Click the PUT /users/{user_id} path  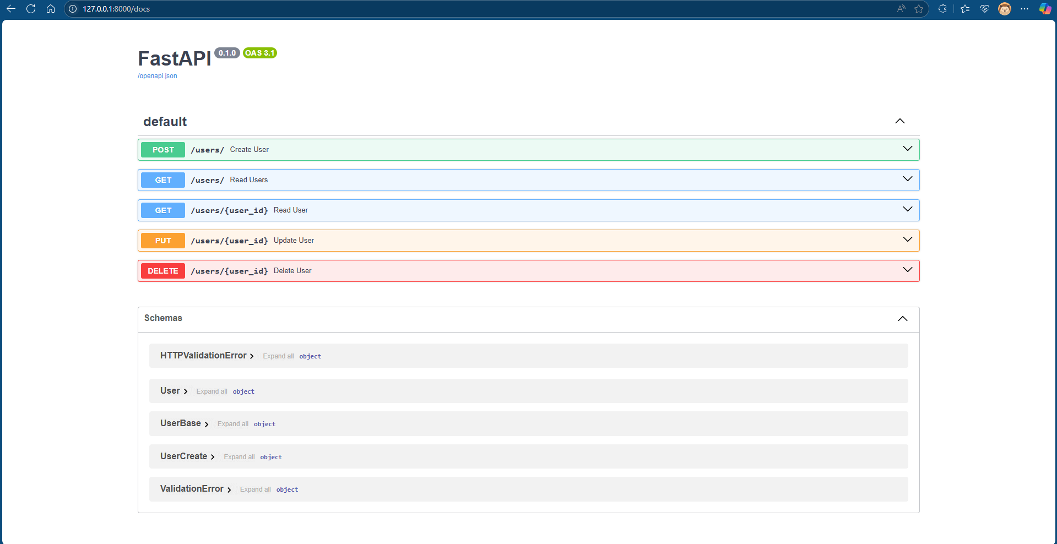229,241
